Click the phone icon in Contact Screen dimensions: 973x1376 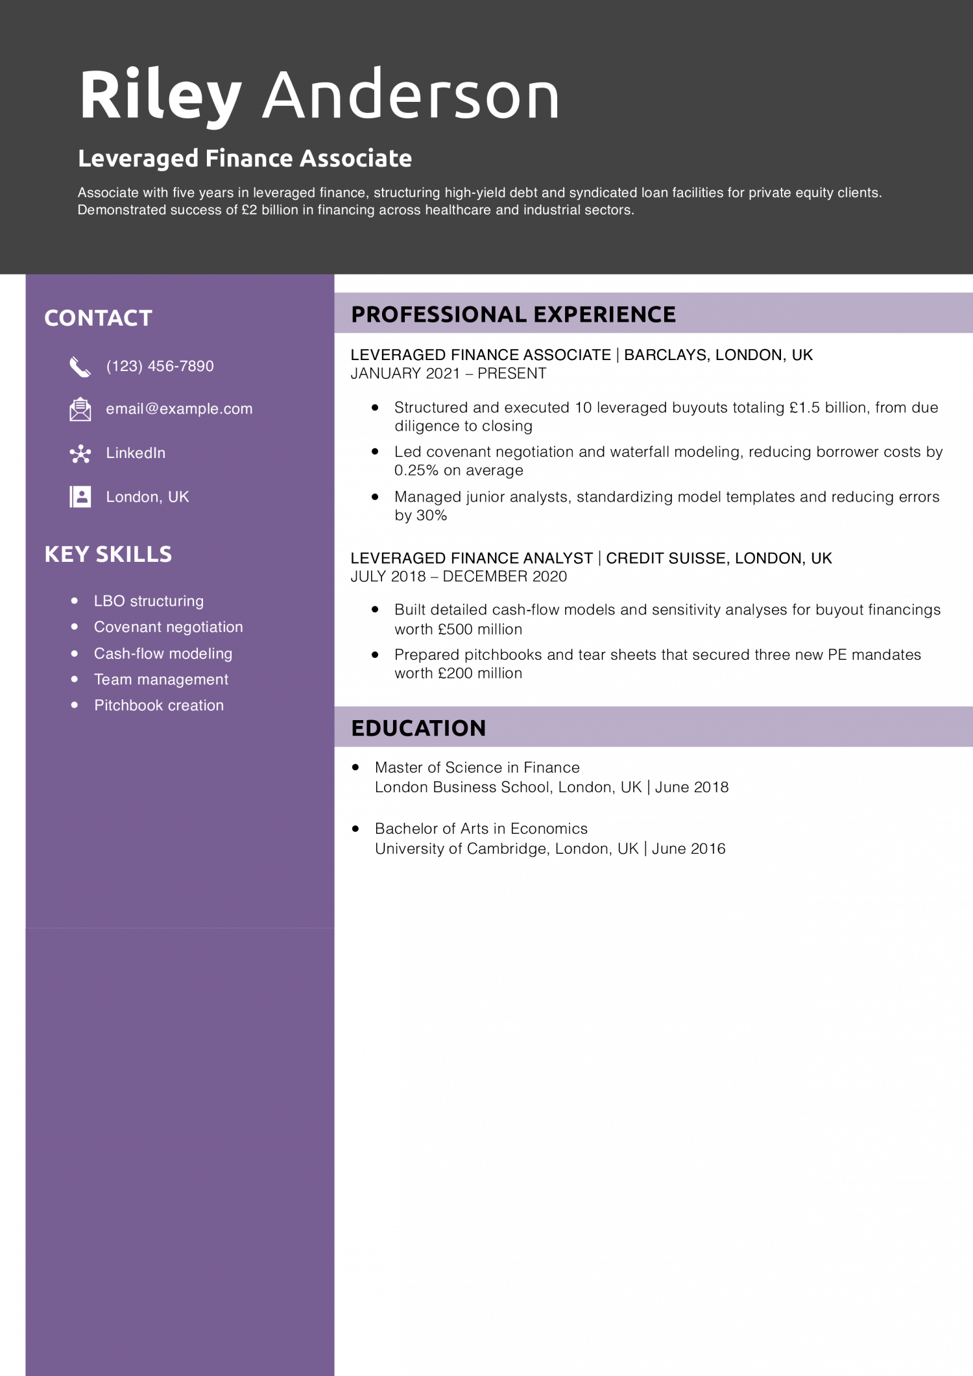(80, 367)
